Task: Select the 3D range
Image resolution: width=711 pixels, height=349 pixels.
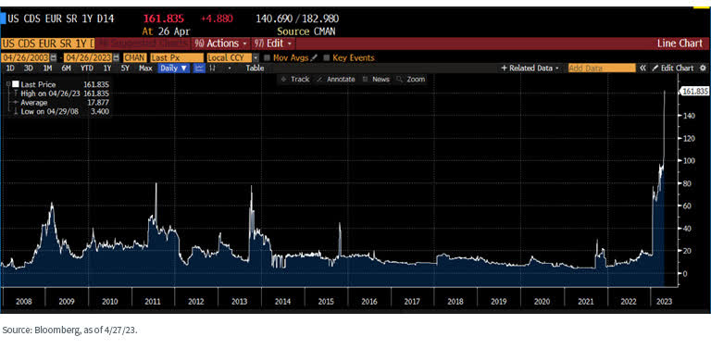Action: 28,68
